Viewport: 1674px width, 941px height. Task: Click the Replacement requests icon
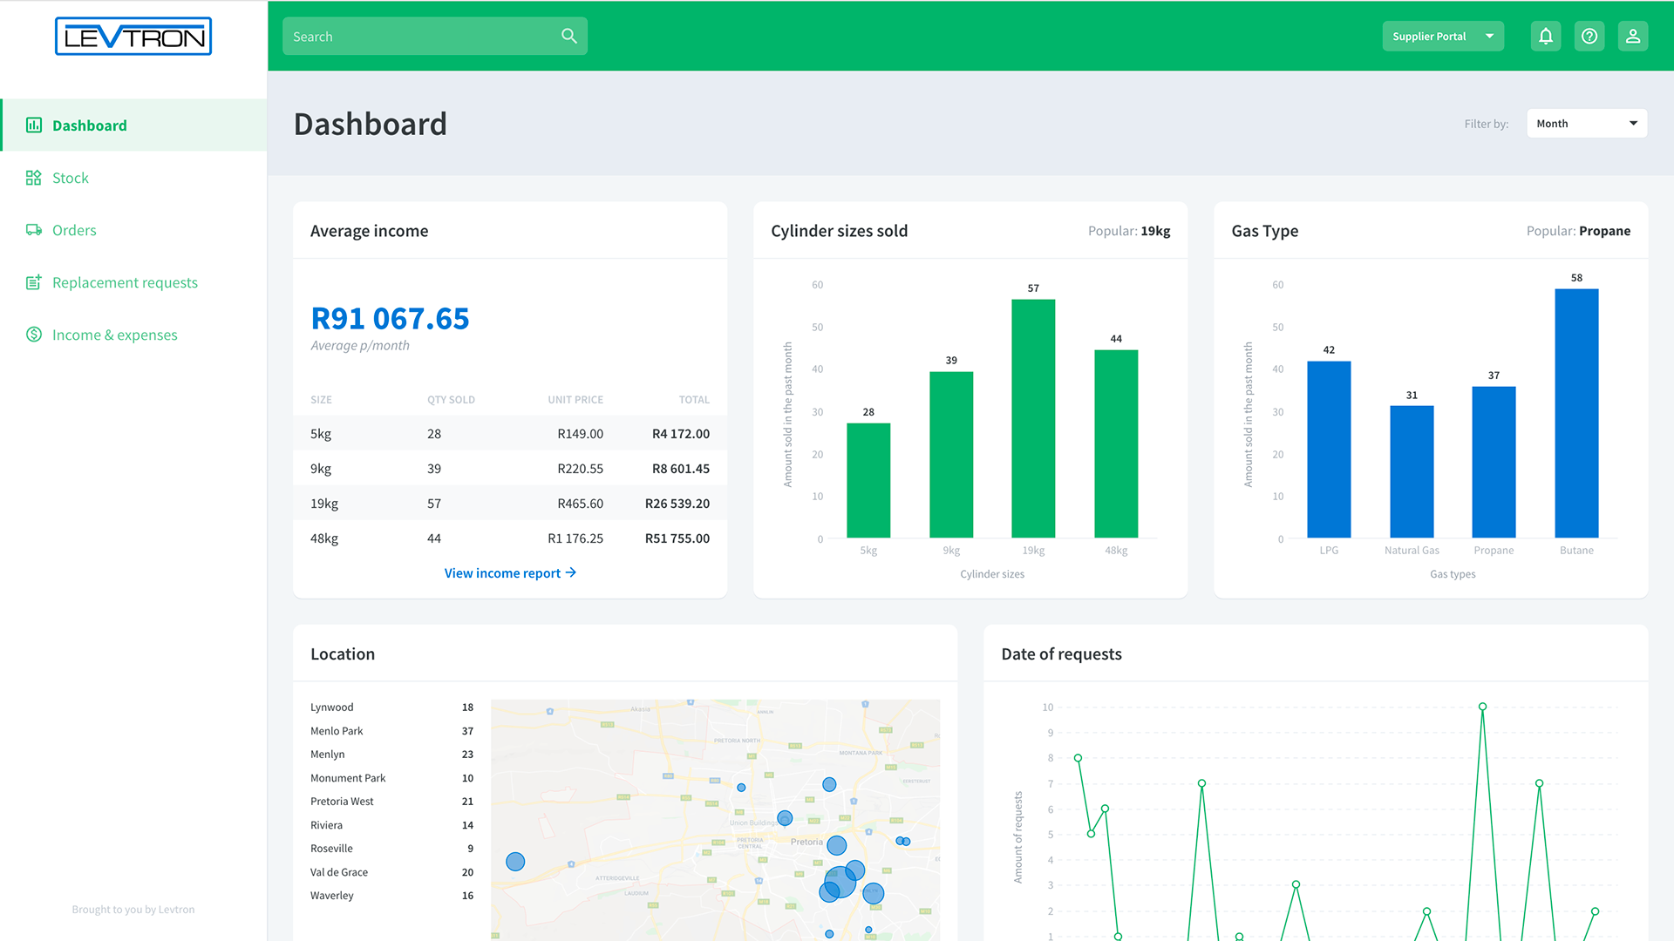click(34, 282)
